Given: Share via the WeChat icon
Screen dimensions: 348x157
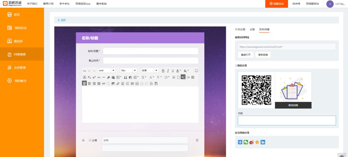Looking at the screenshot, I should (246, 142).
